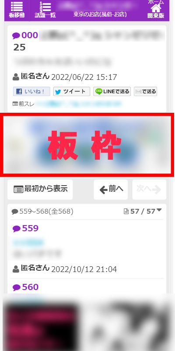175x351 pixels.
Task: Open the 話題一覧 topic list icon
Action: coord(45,10)
